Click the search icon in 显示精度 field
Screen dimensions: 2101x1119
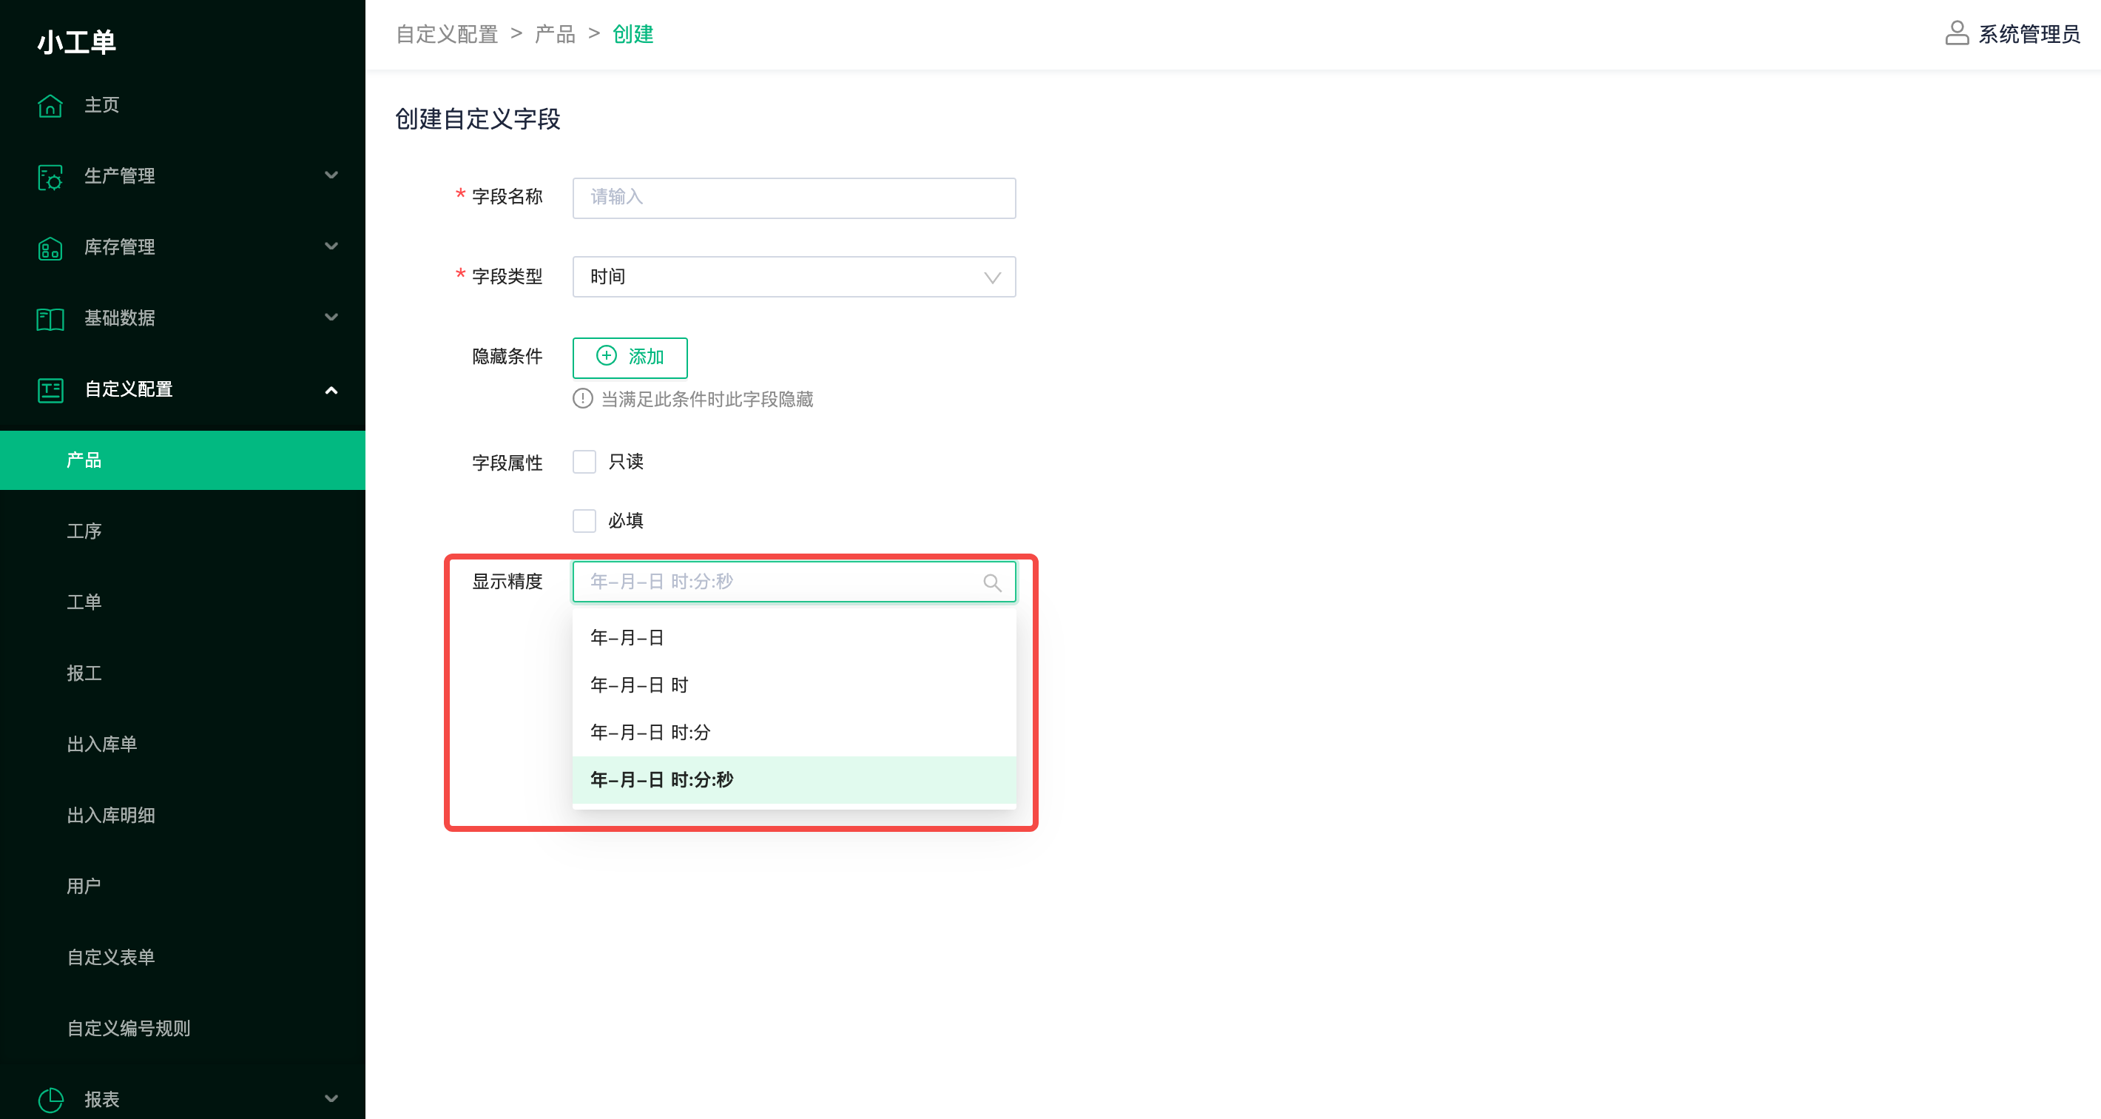992,582
